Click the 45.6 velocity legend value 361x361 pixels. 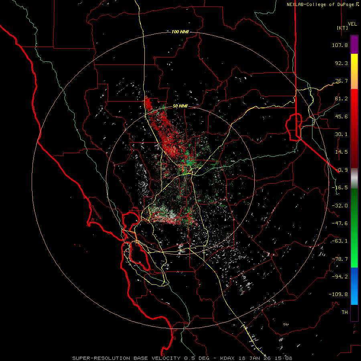[x=341, y=116]
